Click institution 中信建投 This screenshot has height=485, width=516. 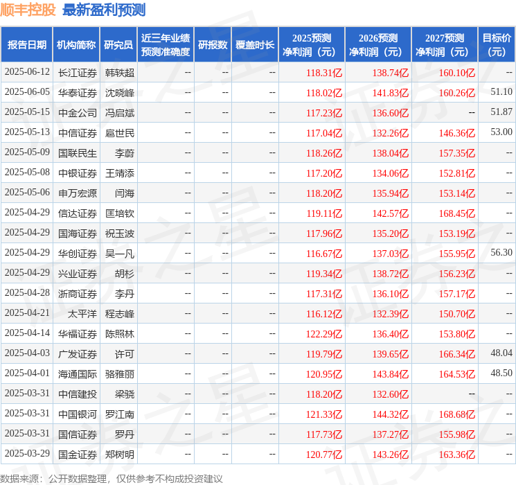78,394
